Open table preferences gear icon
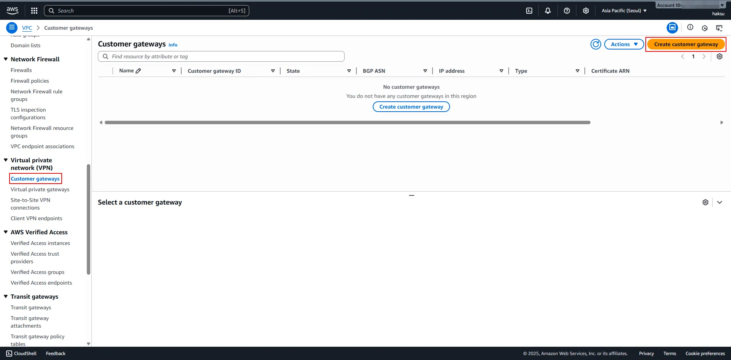731x360 pixels. coord(720,56)
